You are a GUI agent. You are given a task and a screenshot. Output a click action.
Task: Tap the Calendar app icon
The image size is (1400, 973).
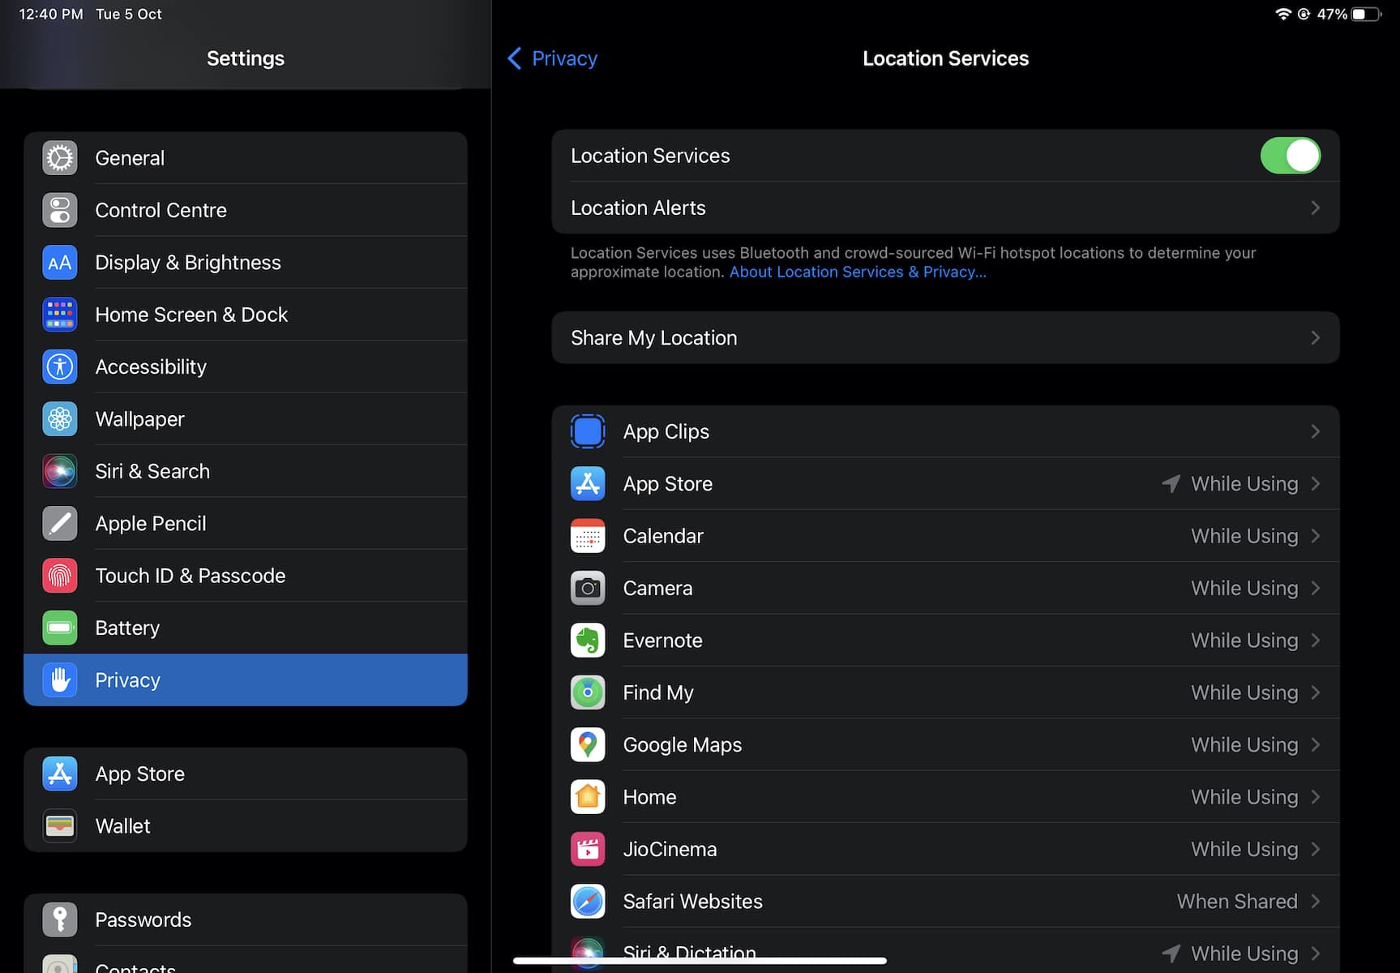point(588,536)
